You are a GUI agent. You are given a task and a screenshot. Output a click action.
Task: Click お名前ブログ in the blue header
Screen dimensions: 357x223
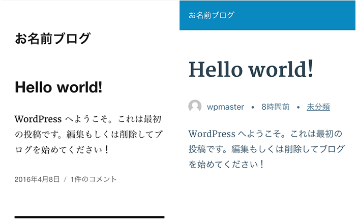point(211,15)
